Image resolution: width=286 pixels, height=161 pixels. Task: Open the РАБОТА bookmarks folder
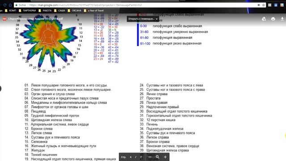click(x=45, y=11)
